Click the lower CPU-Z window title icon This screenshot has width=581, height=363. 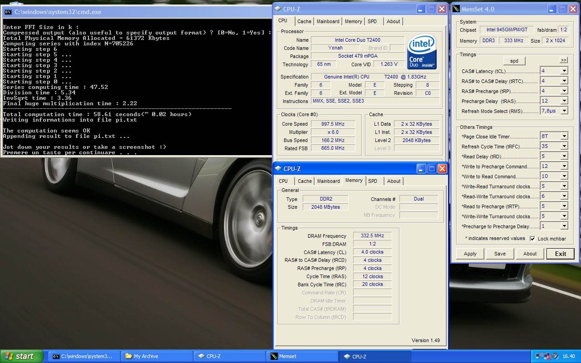tap(278, 168)
